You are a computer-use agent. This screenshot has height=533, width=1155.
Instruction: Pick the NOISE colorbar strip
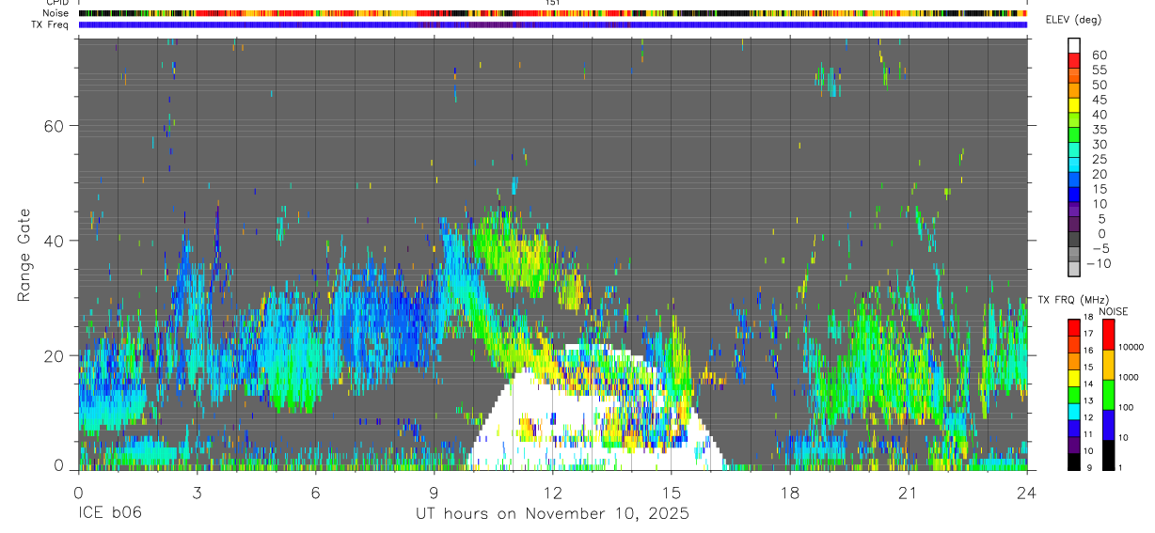click(x=1109, y=394)
